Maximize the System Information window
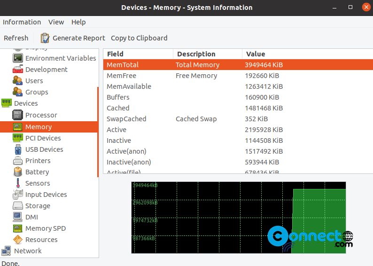This screenshot has width=373, height=266. click(350, 8)
